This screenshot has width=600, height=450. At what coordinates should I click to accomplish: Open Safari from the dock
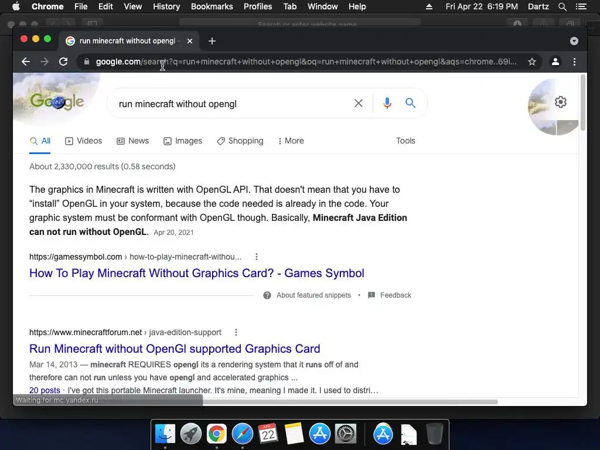pyautogui.click(x=243, y=434)
